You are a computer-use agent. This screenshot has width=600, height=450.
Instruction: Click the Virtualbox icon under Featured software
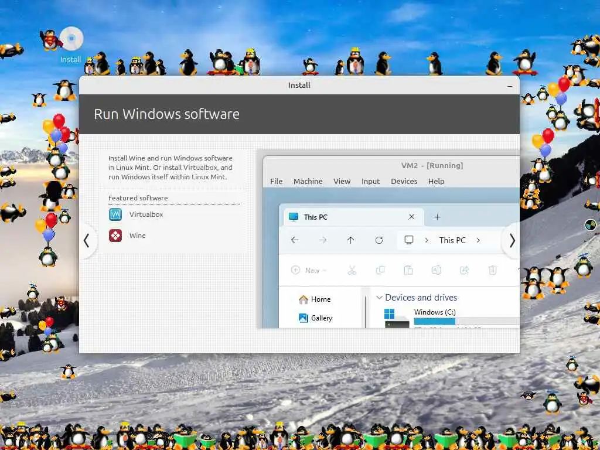tap(115, 214)
